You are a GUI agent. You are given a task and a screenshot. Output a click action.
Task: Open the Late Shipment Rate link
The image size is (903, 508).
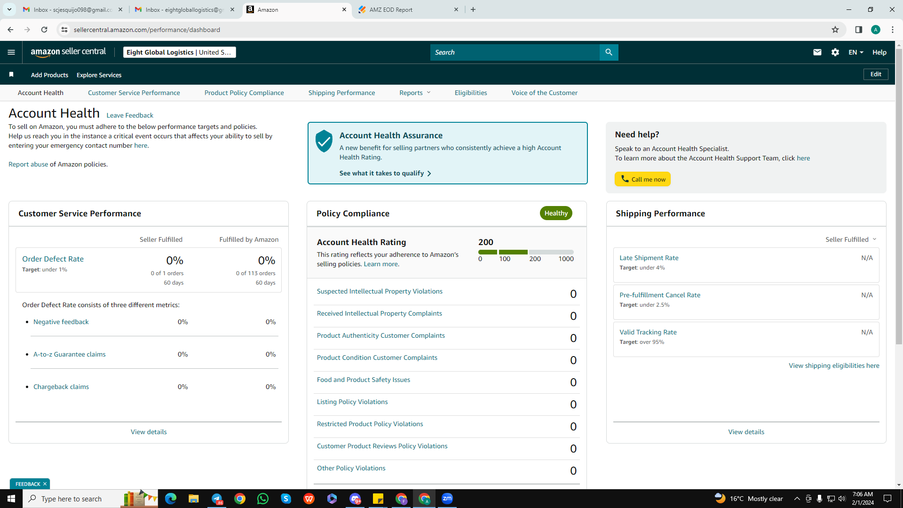pos(649,258)
